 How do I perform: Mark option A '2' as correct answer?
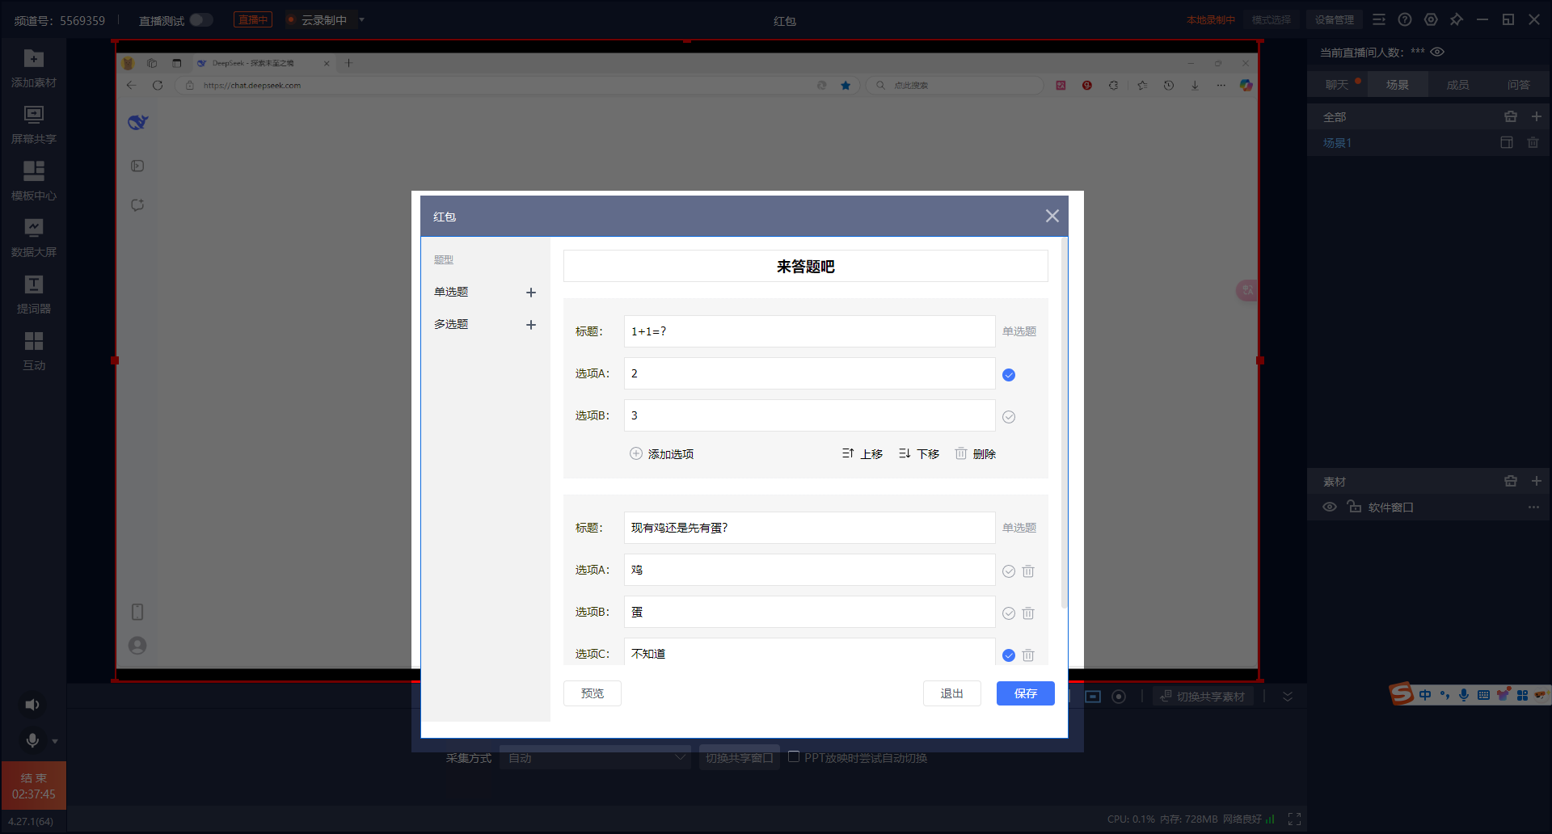tap(1009, 375)
